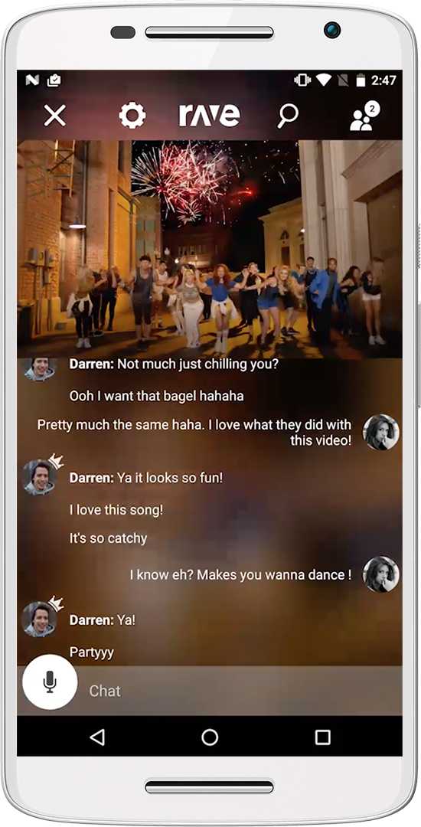Screen dimensions: 421x827
Task: Tap the "I love this song!" message
Action: click(116, 510)
